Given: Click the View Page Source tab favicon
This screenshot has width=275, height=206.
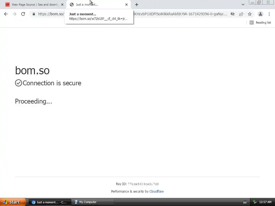Looking at the screenshot, I should tap(8, 5).
